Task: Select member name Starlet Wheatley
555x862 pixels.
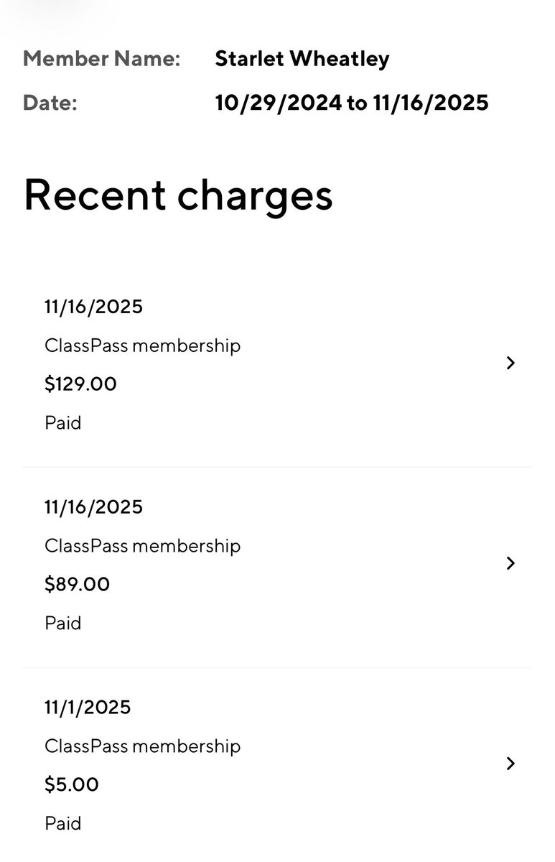Action: tap(302, 59)
